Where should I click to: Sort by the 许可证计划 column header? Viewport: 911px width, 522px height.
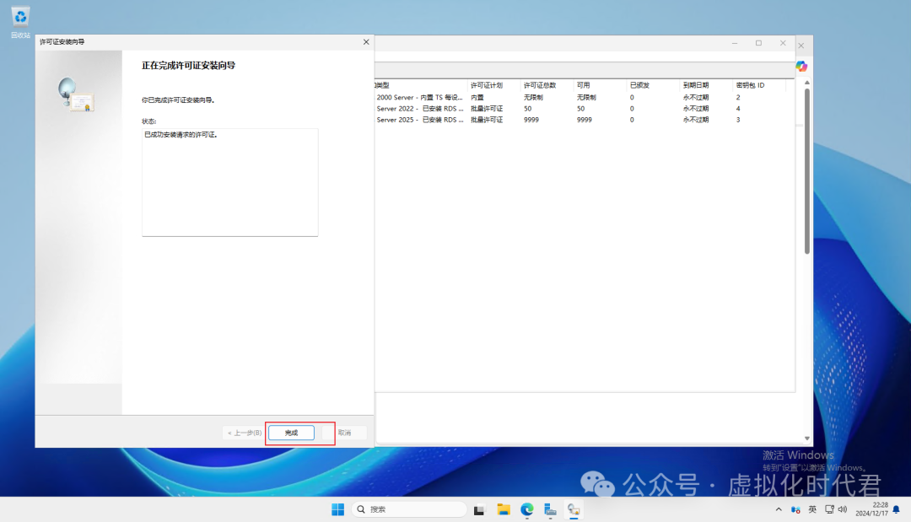click(487, 85)
